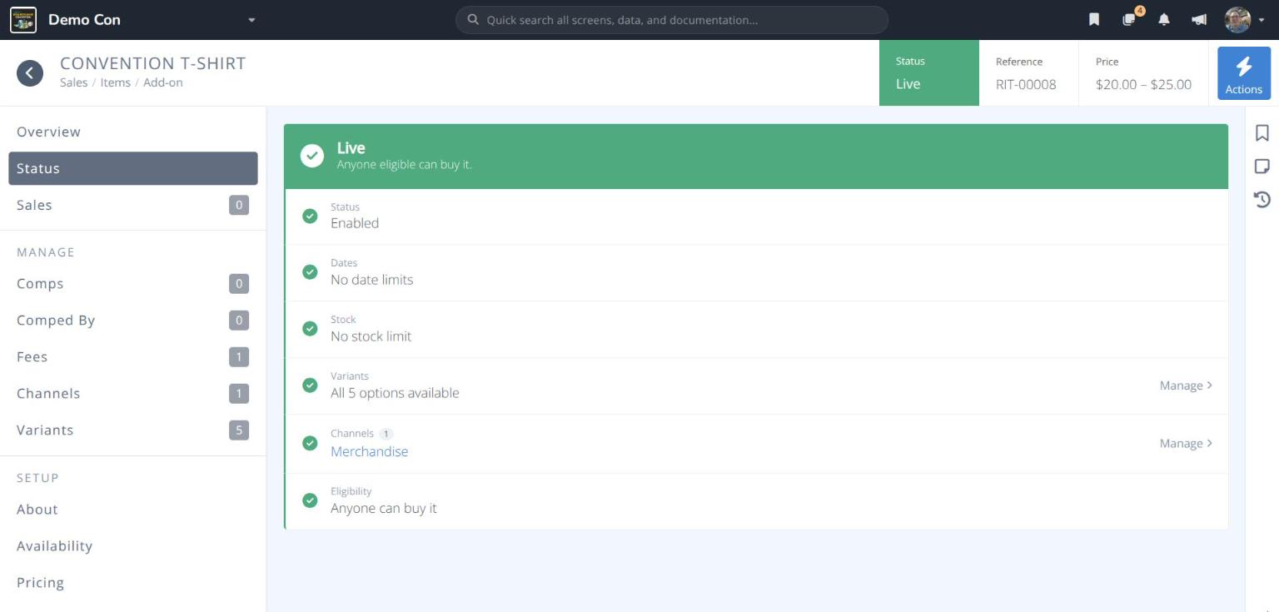Click the Price $20.00 – $25.00 tile
Image resolution: width=1279 pixels, height=612 pixels.
point(1143,73)
